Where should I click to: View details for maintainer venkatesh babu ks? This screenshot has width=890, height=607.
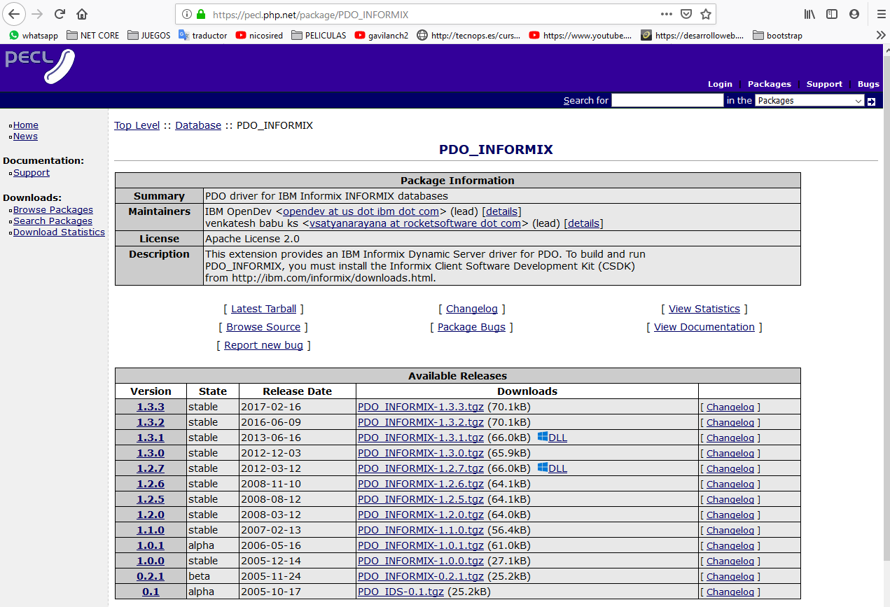[x=583, y=224]
